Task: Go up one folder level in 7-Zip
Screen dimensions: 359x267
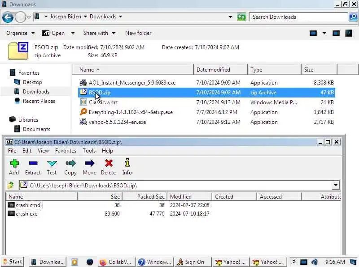Action: pyautogui.click(x=11, y=185)
